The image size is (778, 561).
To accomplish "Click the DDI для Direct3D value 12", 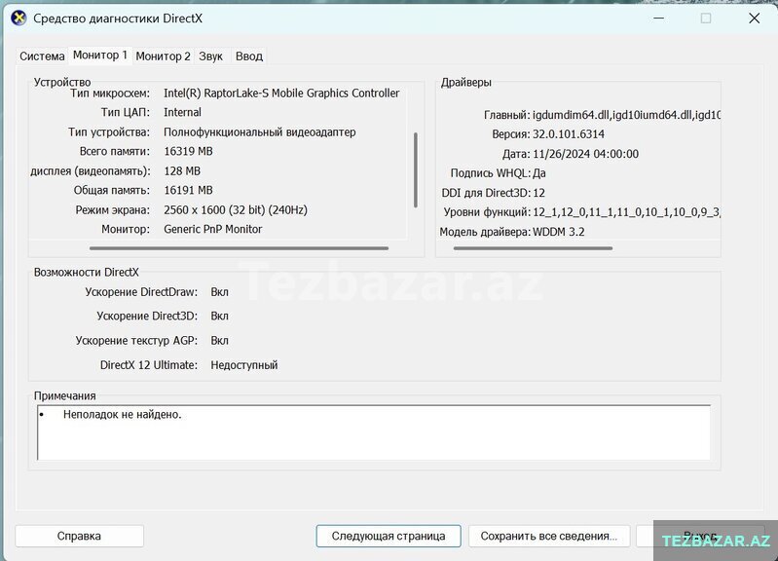I will tap(538, 193).
